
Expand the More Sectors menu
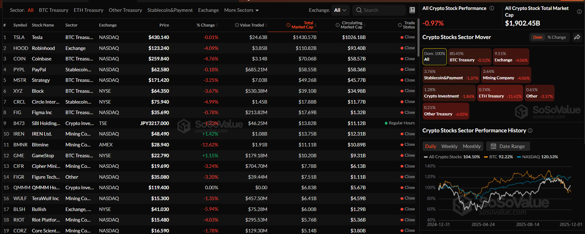tap(241, 10)
